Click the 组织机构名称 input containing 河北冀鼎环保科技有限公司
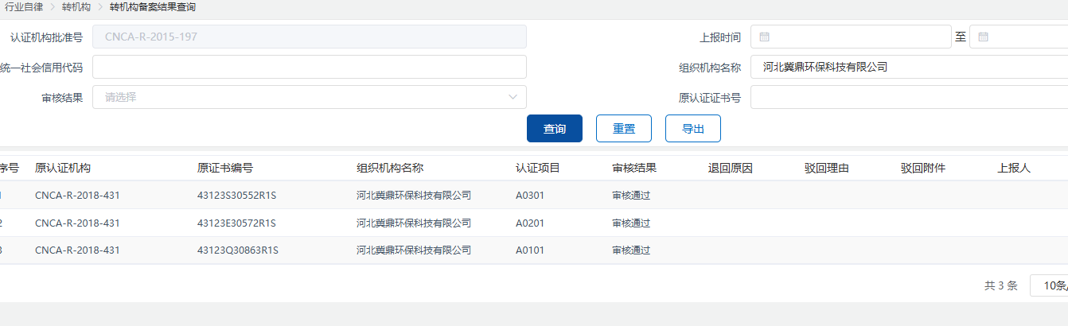Image resolution: width=1068 pixels, height=326 pixels. click(907, 67)
